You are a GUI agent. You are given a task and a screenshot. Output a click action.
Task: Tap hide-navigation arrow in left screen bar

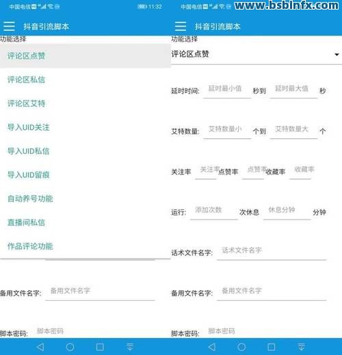(130, 347)
